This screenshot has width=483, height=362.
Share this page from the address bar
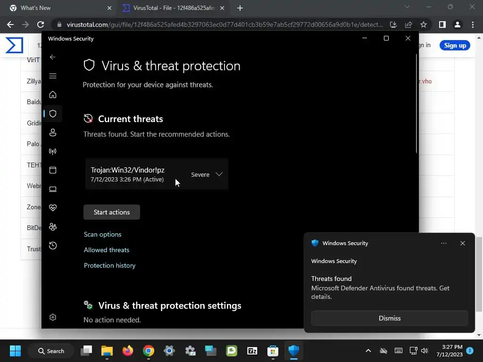pyautogui.click(x=408, y=25)
